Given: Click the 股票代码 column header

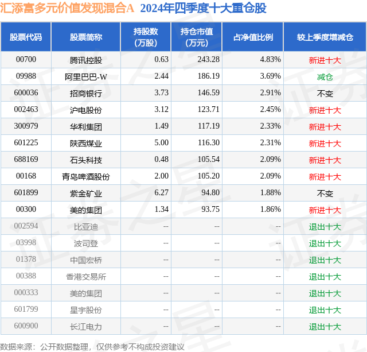Looking at the screenshot, I should (26, 37).
